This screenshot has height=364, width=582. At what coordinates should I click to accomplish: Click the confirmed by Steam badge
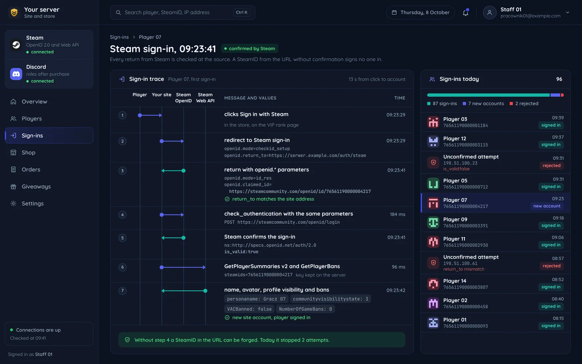250,48
